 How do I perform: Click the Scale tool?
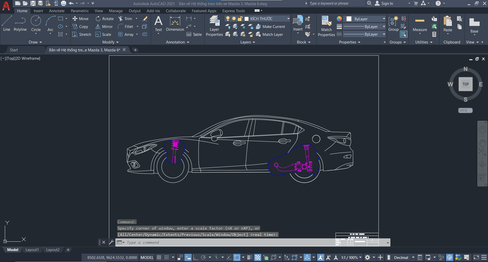pos(103,34)
